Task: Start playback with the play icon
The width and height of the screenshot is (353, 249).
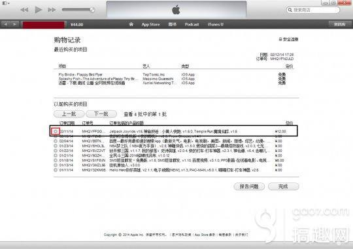Action: [x=39, y=10]
